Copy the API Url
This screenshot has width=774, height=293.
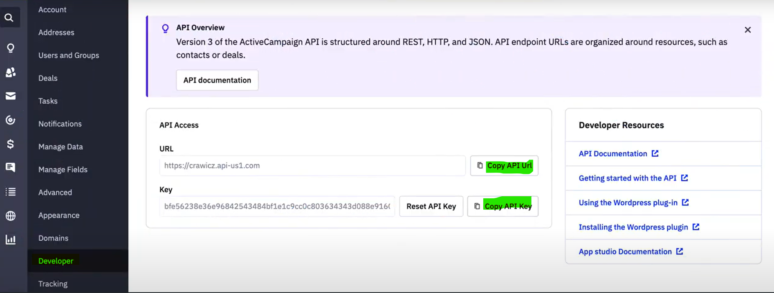point(504,166)
